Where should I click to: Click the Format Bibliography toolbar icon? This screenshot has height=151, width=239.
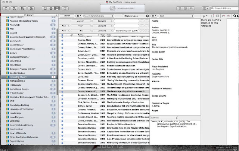click(186, 8)
